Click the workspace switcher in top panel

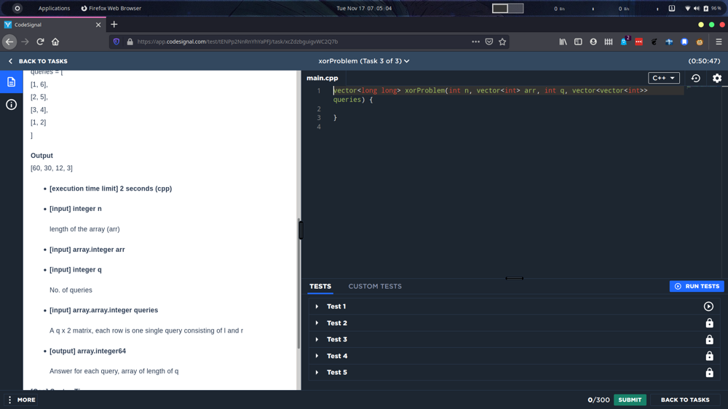pos(508,8)
